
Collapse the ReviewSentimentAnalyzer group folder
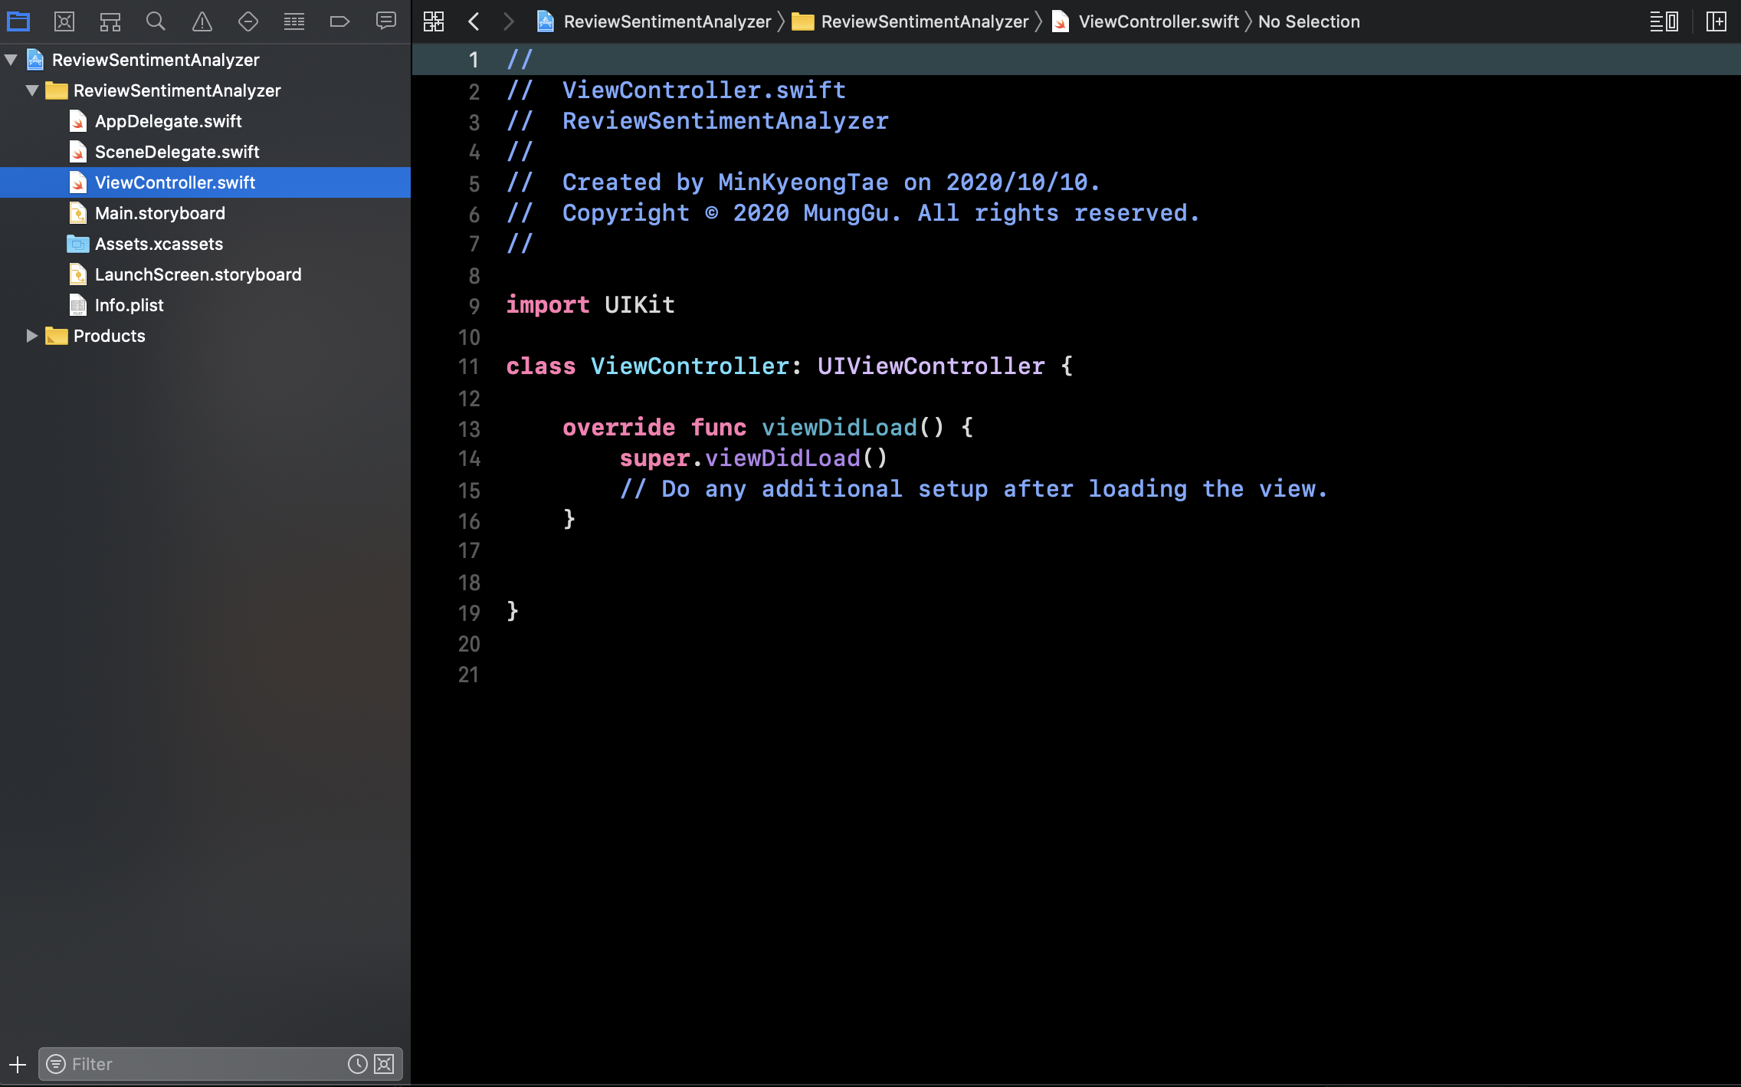(x=32, y=90)
